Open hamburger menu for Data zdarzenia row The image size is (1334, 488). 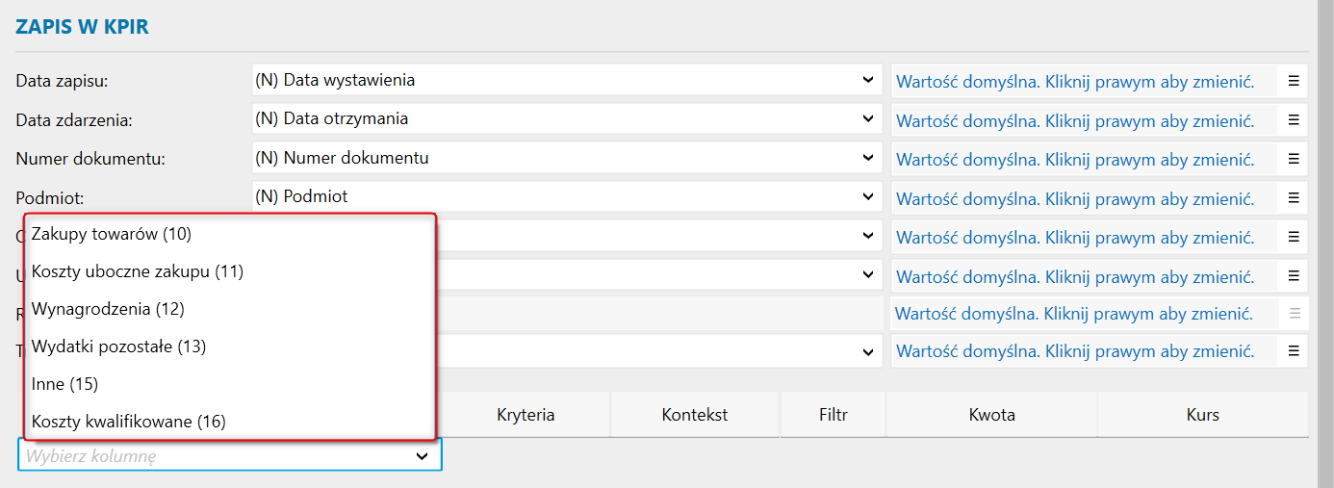point(1294,120)
